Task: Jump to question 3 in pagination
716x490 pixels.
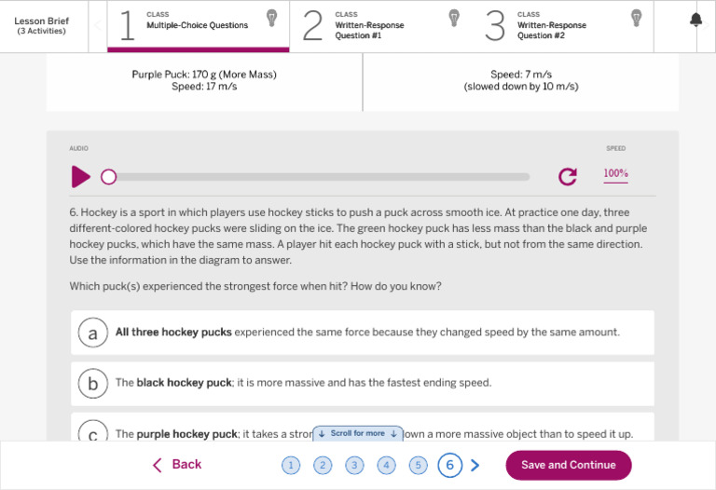Action: pos(354,466)
